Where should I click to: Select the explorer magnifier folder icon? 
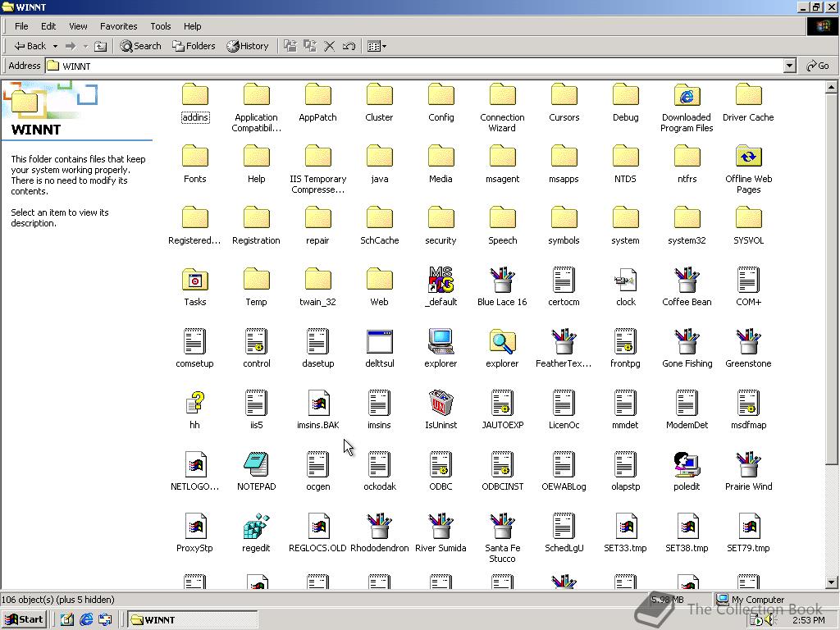pos(503,341)
